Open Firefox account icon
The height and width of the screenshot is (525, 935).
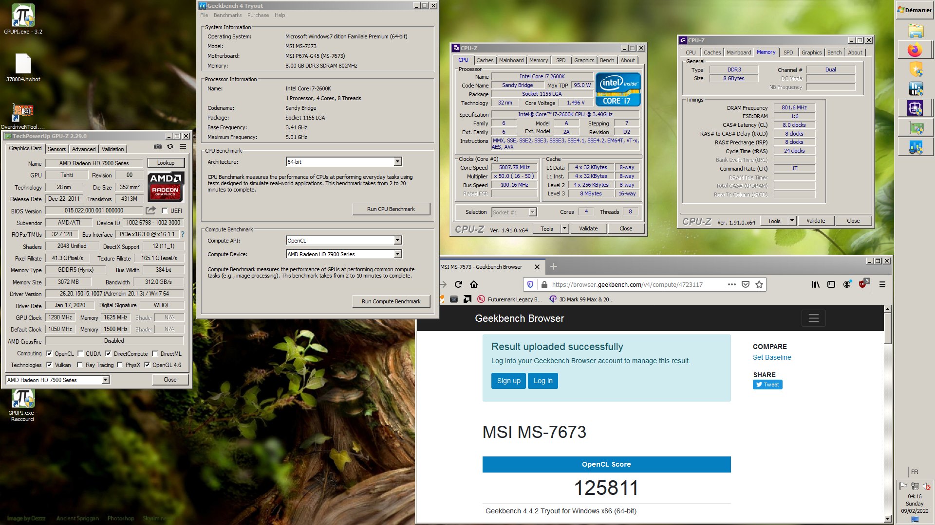click(x=847, y=284)
